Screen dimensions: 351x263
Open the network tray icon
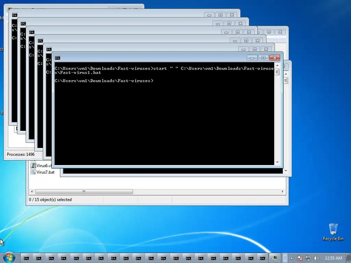pos(308,258)
